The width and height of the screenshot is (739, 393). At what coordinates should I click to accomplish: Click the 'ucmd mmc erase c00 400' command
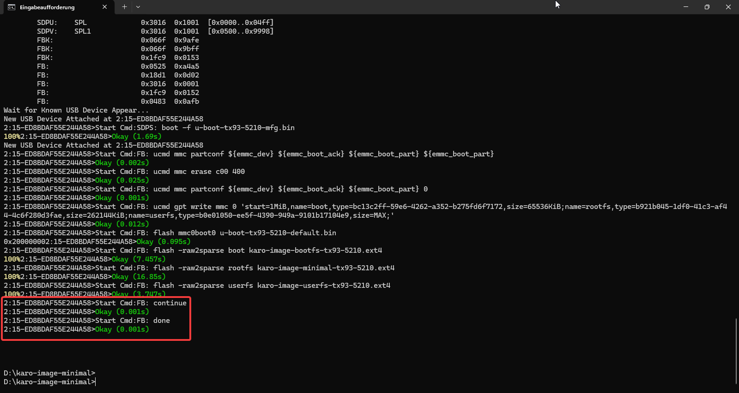click(199, 172)
